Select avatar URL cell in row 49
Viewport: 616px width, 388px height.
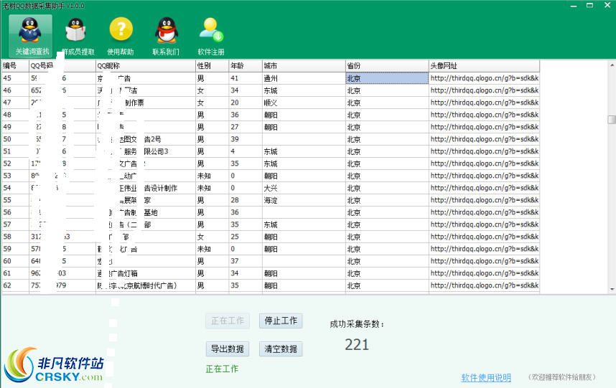pos(484,127)
